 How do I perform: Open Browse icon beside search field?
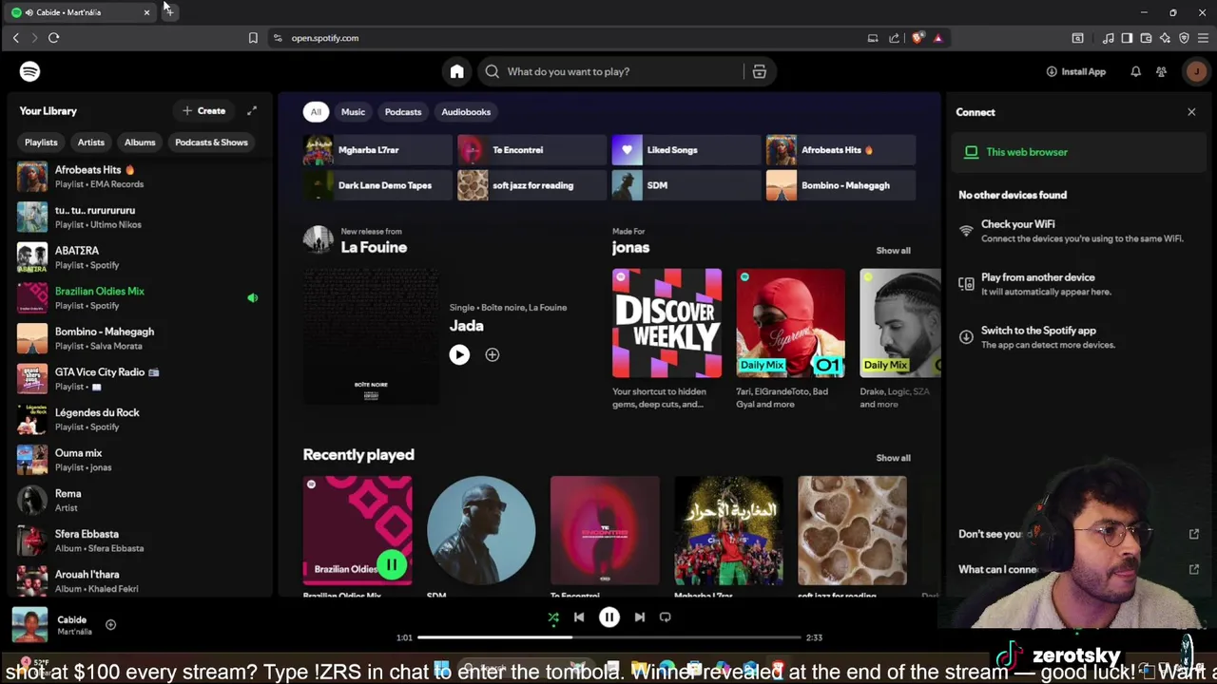759,71
